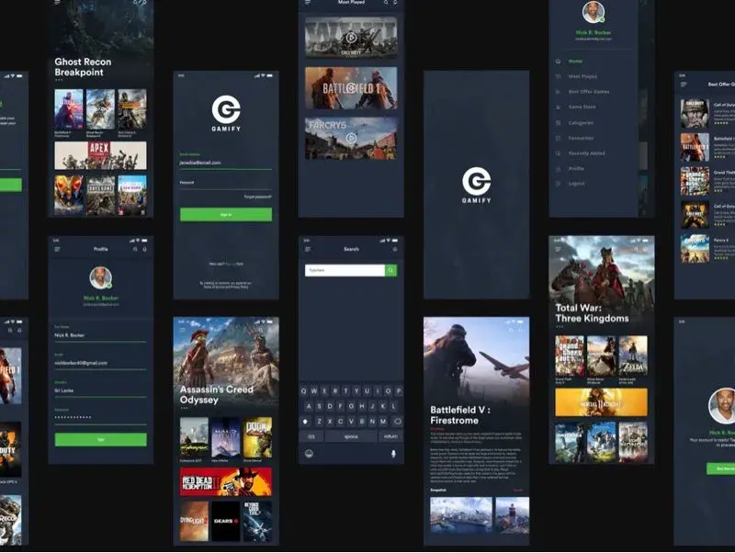Click Assassin's Creed Odyssey title
This screenshot has width=735, height=553.
(x=217, y=395)
